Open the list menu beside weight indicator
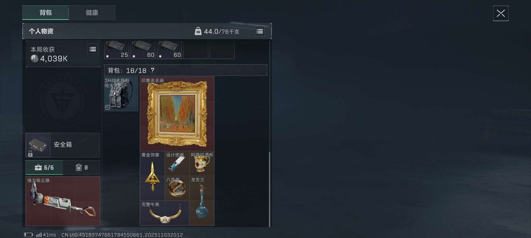Viewport: 531px width, 238px height. point(260,31)
